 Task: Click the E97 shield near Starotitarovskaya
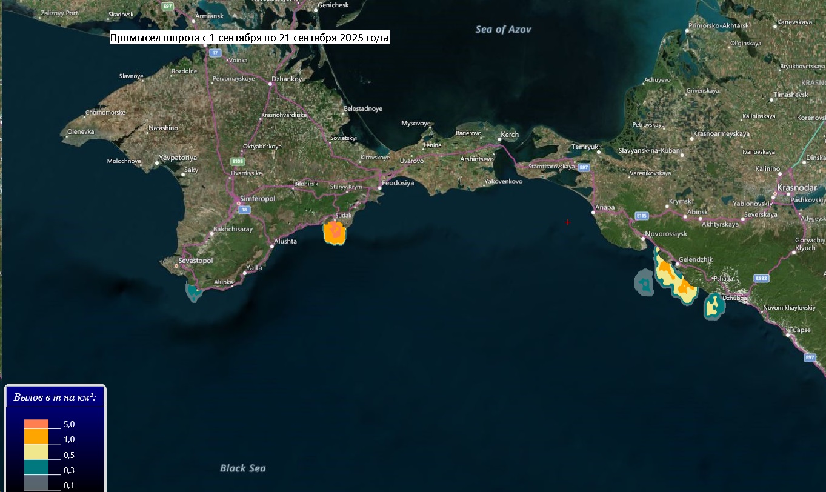click(x=583, y=167)
